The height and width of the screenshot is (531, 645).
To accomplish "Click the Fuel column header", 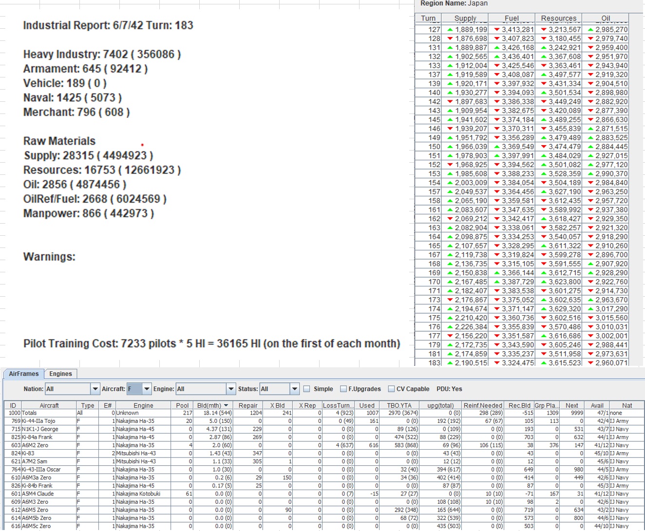I will (512, 18).
